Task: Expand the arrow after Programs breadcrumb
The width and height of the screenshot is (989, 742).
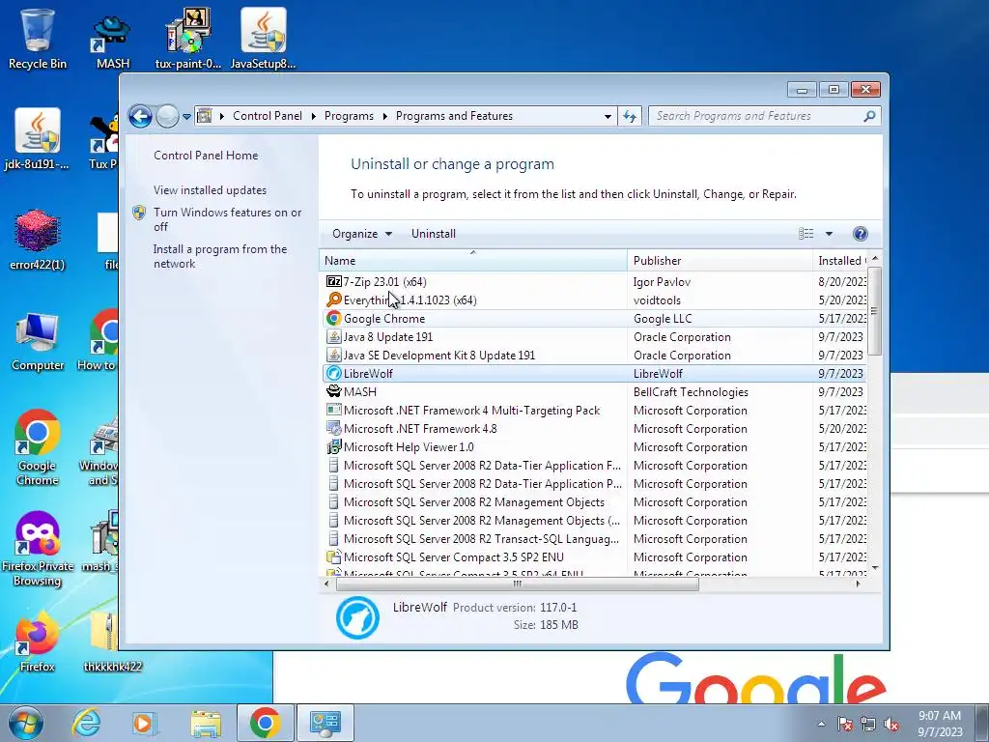Action: coord(384,116)
